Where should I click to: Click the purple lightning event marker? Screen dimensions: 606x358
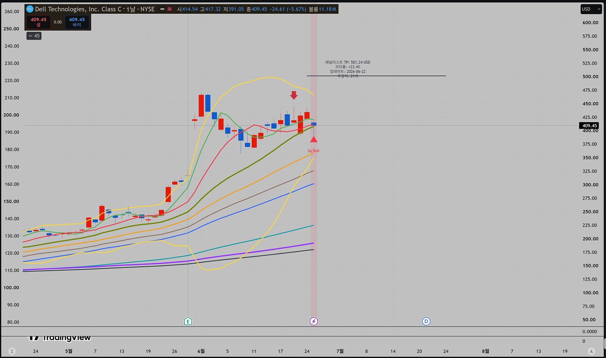[x=313, y=321]
